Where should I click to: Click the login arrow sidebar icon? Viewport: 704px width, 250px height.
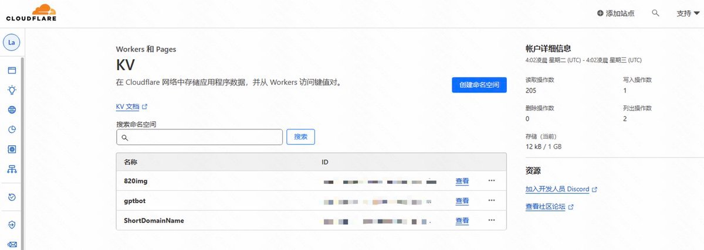[12, 225]
